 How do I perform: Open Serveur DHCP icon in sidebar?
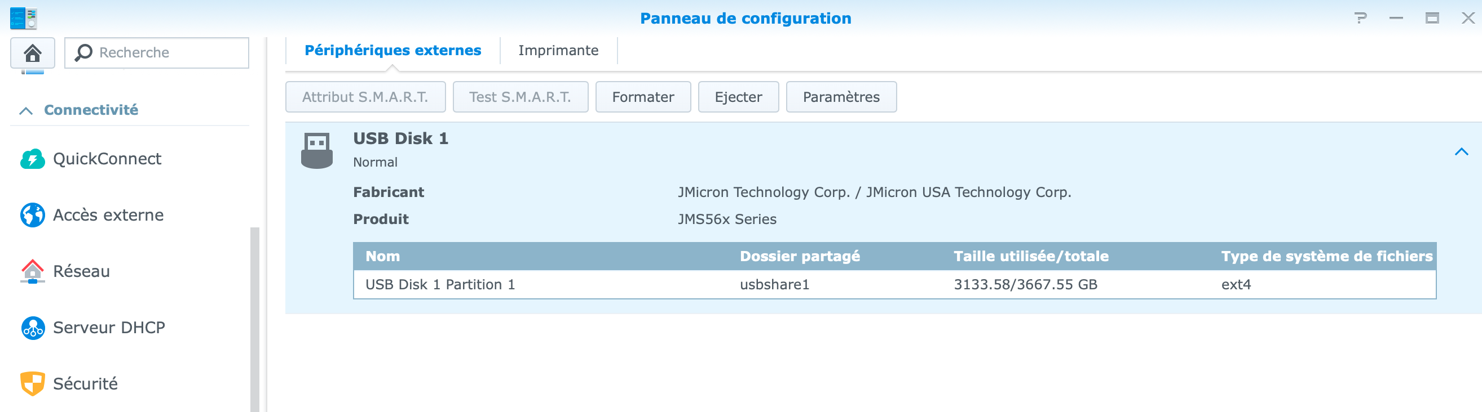(x=32, y=328)
